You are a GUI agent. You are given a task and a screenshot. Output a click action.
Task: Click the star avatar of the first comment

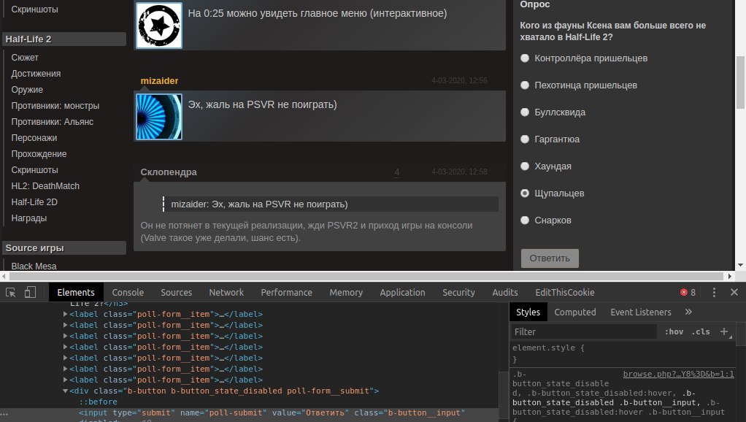pyautogui.click(x=159, y=26)
